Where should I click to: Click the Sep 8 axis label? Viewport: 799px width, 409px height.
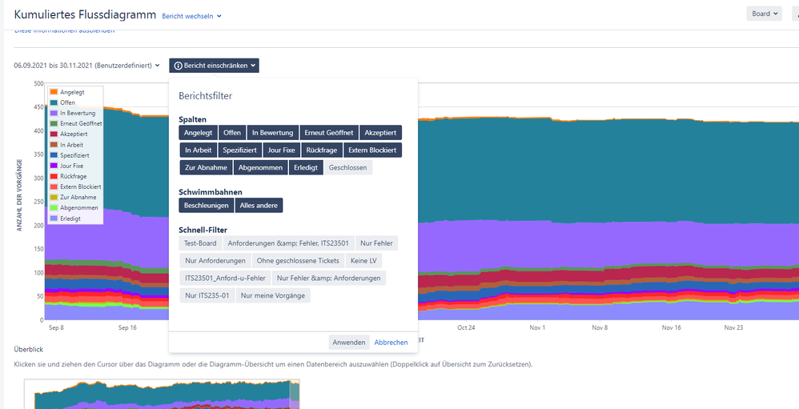click(x=55, y=328)
